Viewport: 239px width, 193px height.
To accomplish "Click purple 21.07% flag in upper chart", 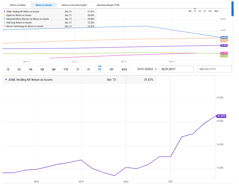I will pyautogui.click(x=224, y=45).
